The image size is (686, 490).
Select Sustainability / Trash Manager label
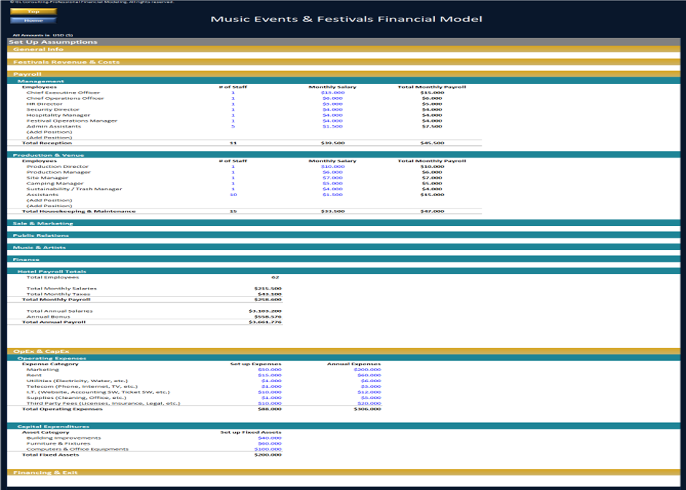[x=74, y=189]
